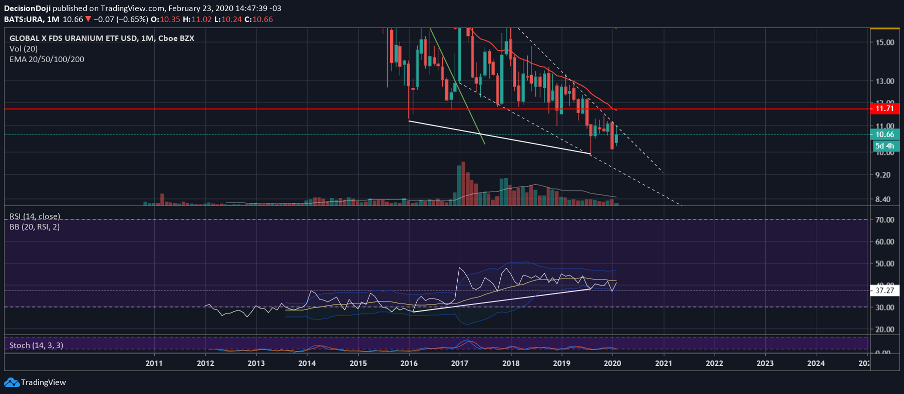Click the open value O:10.35
The image size is (904, 394).
coord(165,19)
